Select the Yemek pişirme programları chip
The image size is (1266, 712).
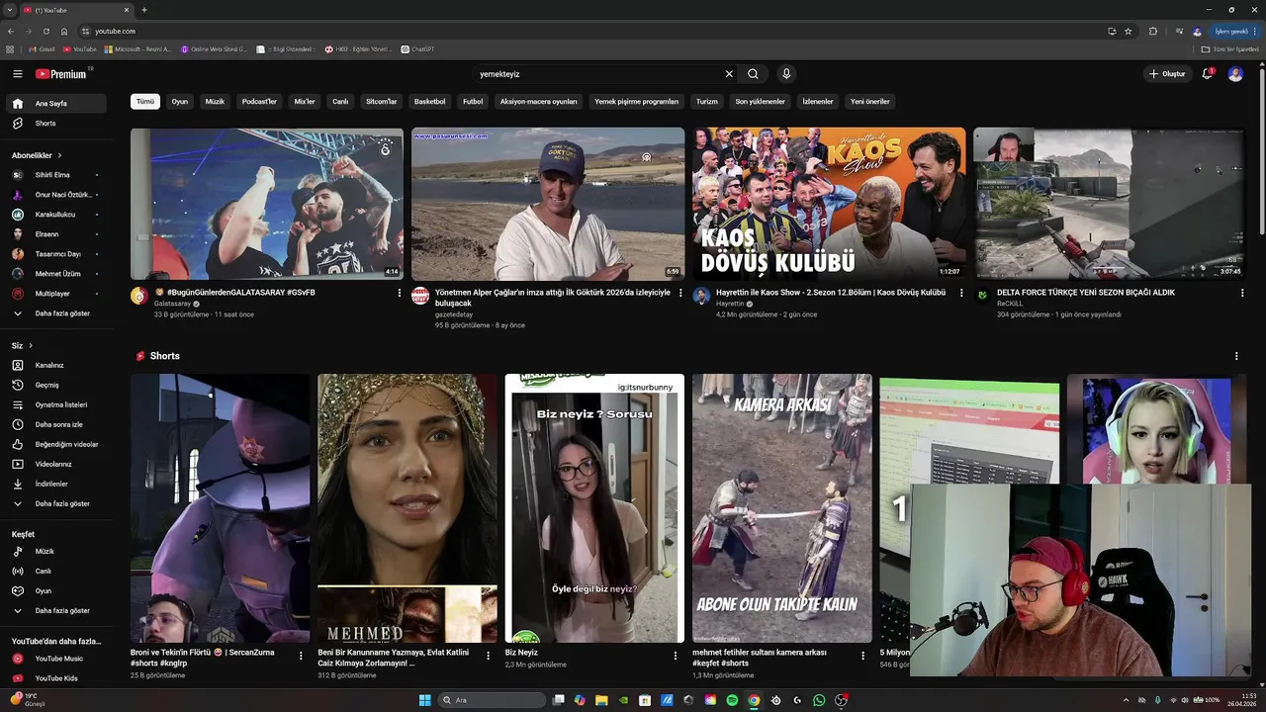636,101
